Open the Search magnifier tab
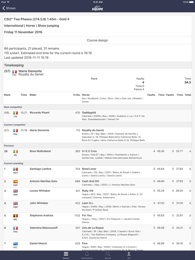The width and height of the screenshot is (195, 260). pyautogui.click(x=108, y=255)
